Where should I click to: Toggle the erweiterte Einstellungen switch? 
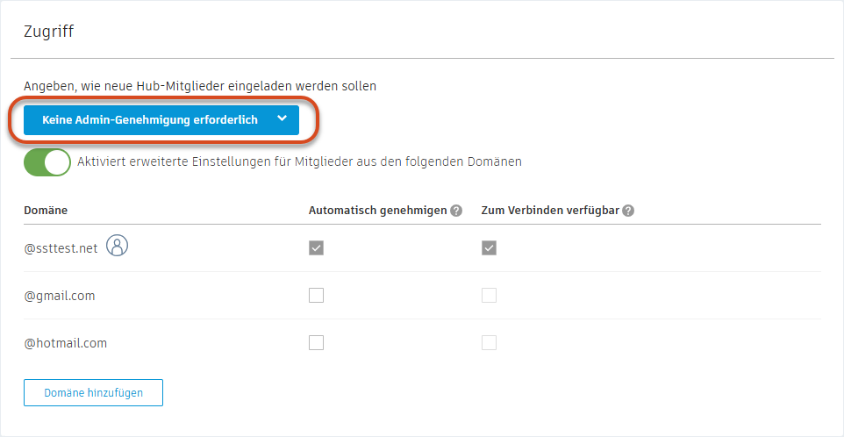pyautogui.click(x=47, y=162)
